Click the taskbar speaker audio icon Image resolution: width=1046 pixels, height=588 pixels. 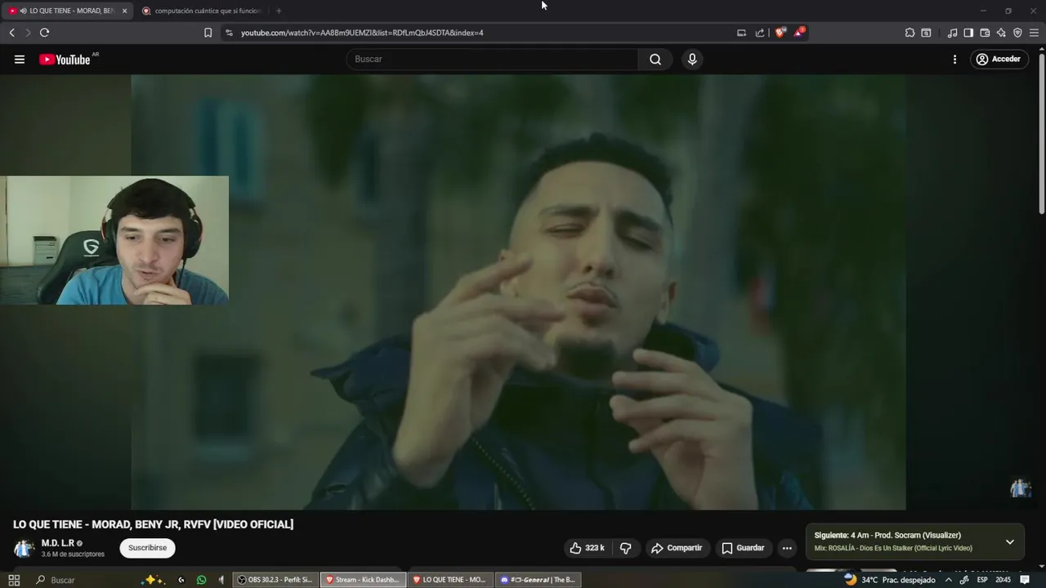(x=221, y=580)
